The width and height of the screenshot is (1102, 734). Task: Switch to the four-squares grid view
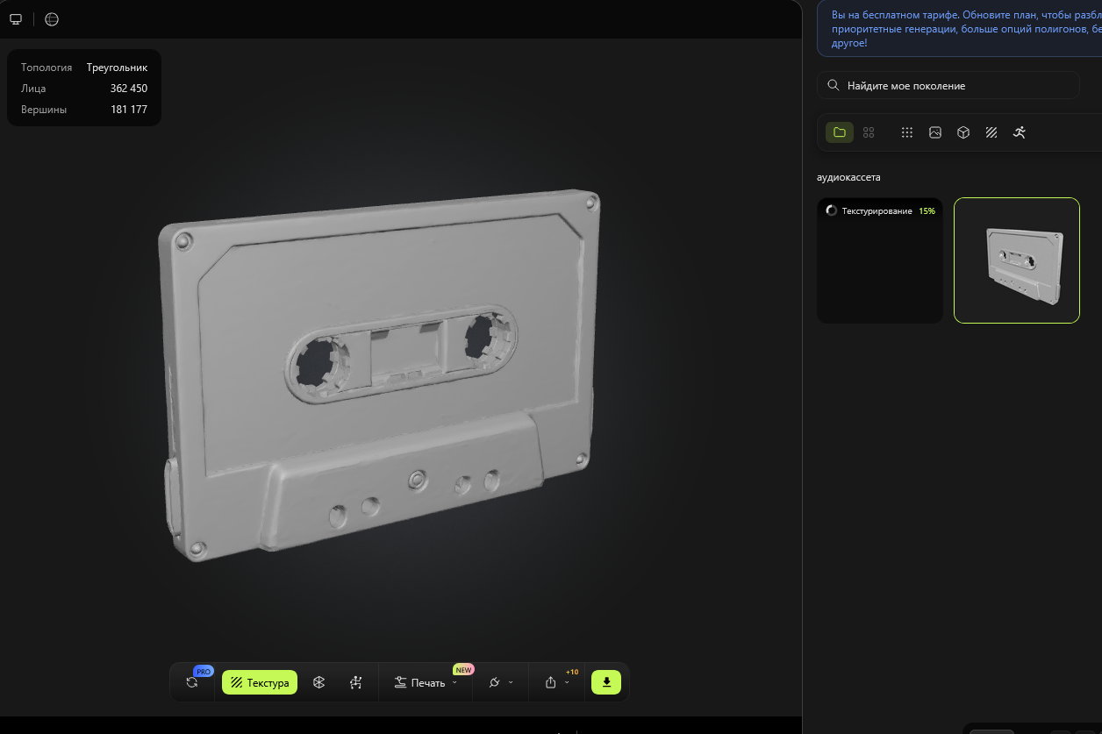coord(869,132)
